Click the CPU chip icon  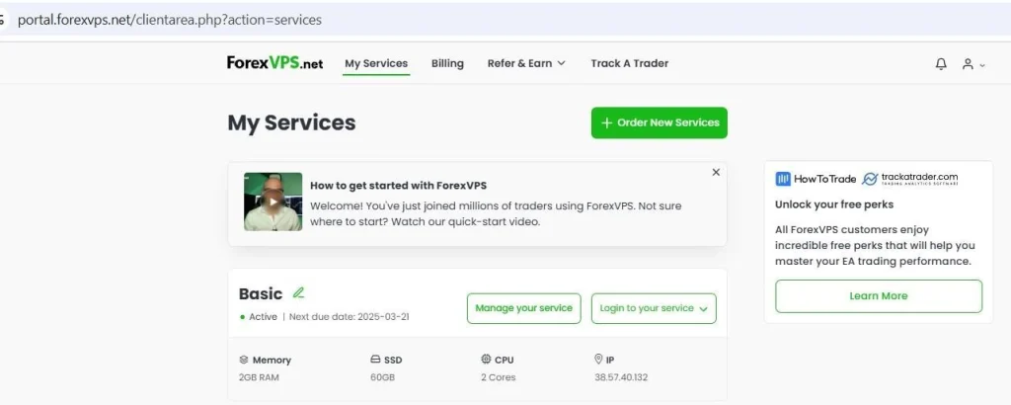tap(486, 360)
